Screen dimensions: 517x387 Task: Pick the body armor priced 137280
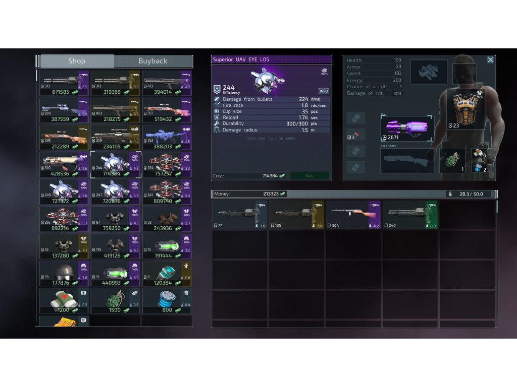[x=64, y=246]
